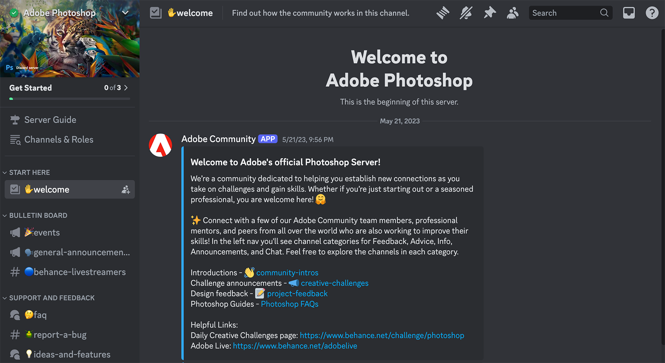Click the Adobe Community username
This screenshot has height=363, width=665.
[x=219, y=139]
